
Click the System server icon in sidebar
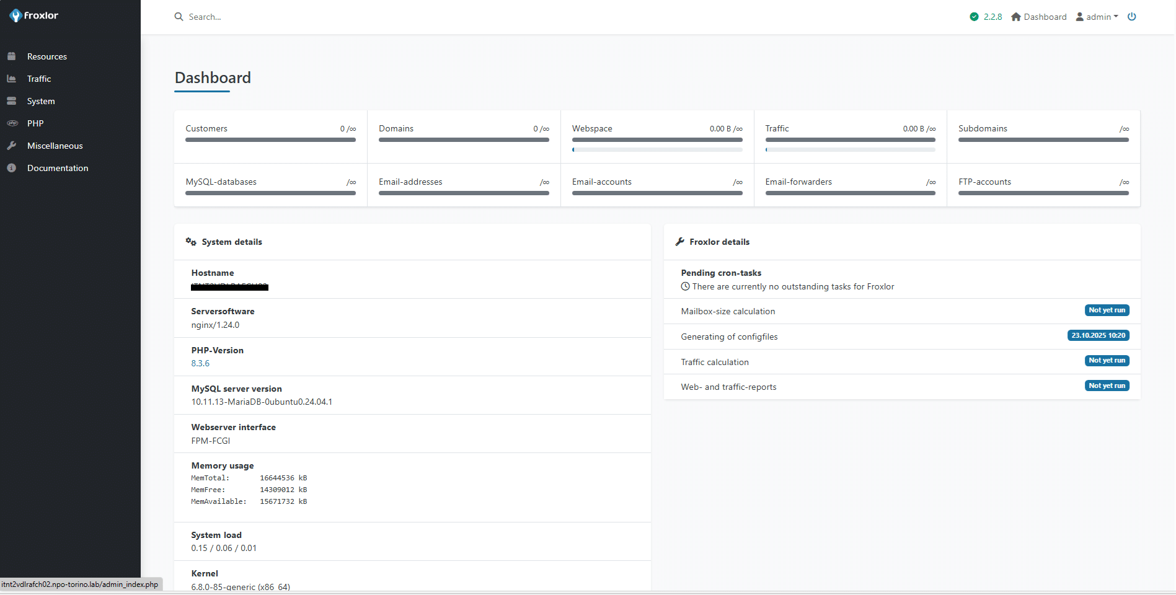11,101
